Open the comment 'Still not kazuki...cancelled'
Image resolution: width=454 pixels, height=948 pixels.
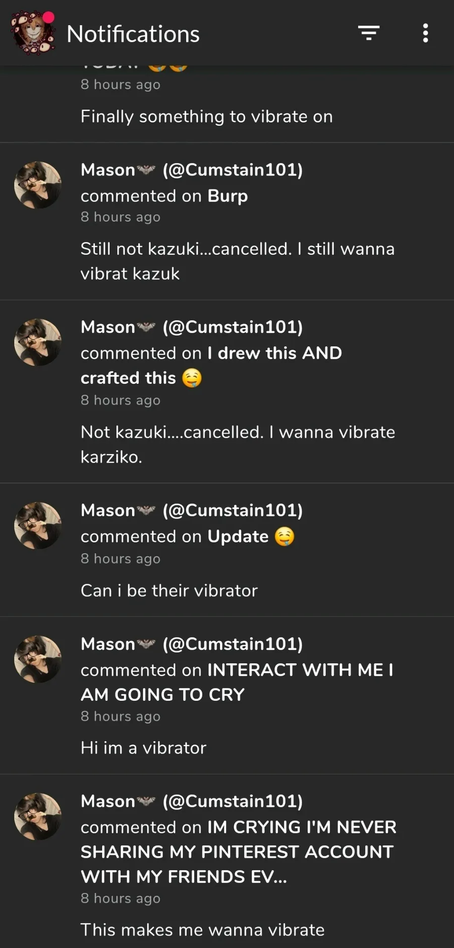(x=237, y=261)
